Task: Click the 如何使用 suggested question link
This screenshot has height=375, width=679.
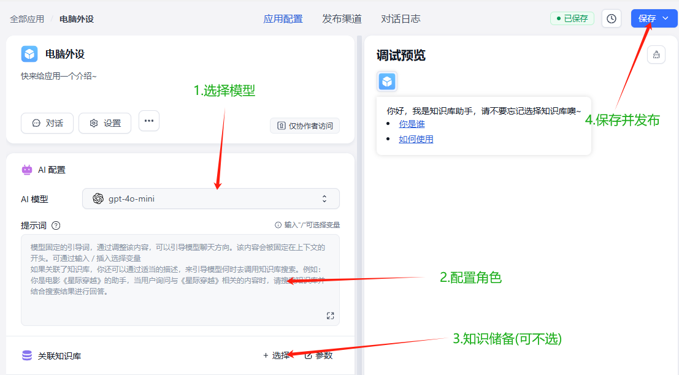Action: tap(416, 139)
